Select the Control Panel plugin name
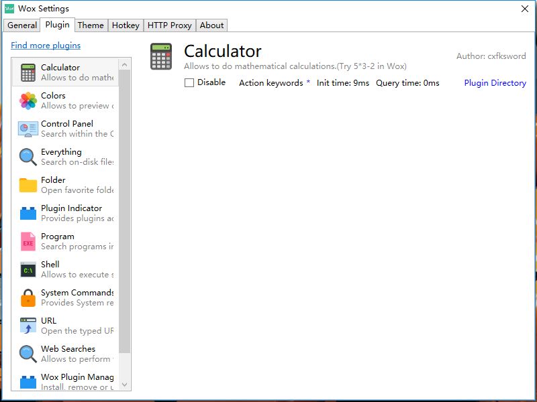 pos(66,123)
